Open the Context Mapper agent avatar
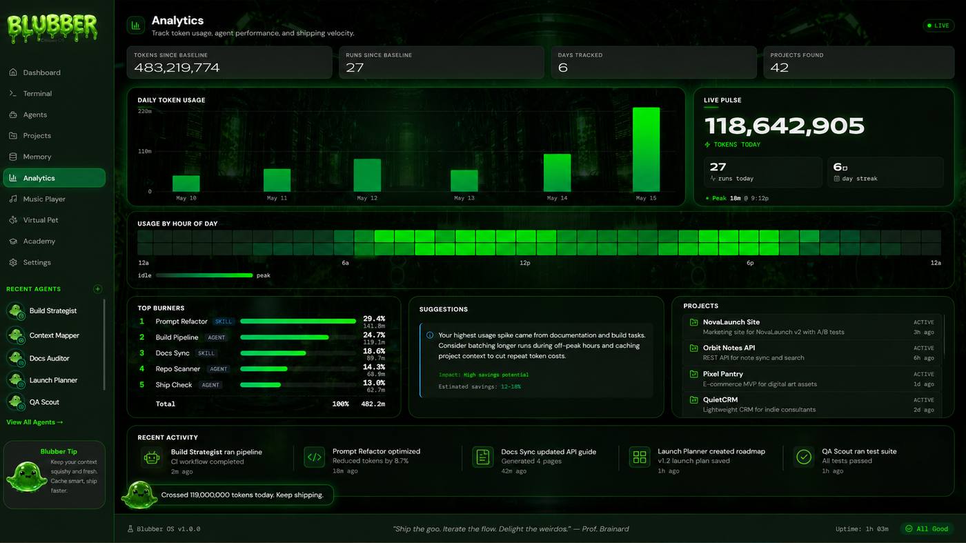 click(x=16, y=335)
